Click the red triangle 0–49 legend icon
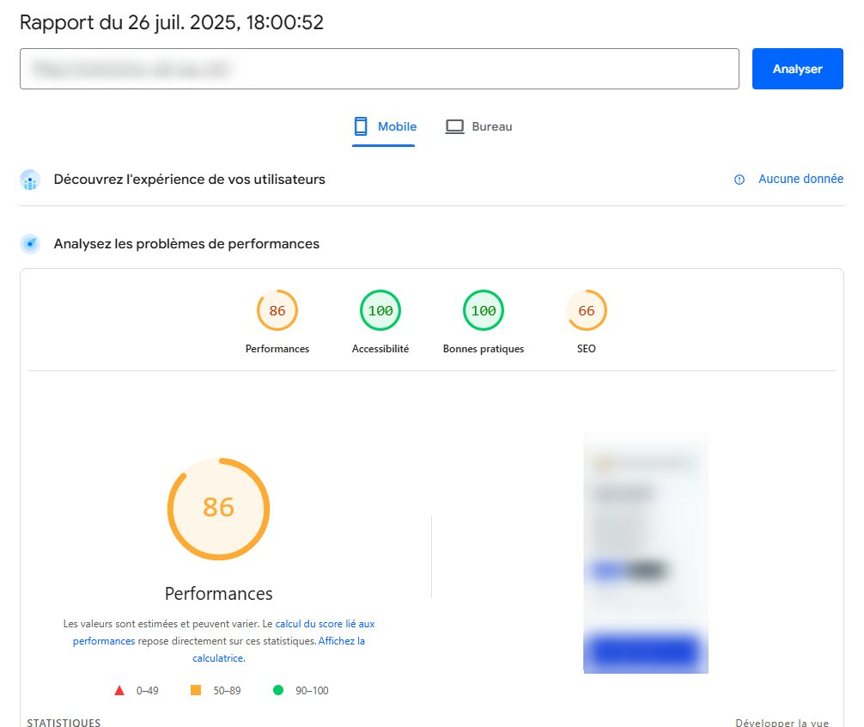This screenshot has width=864, height=727. coord(119,690)
